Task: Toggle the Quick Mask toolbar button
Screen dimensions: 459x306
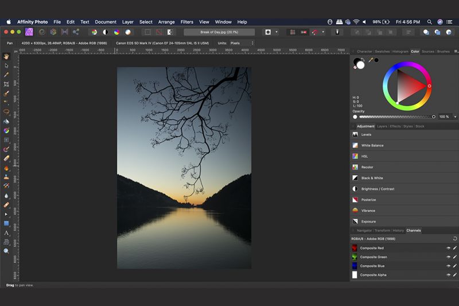Action: pos(268,32)
